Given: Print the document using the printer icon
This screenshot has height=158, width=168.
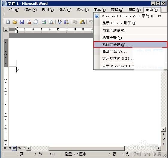Looking at the screenshot, I should point(44,22).
